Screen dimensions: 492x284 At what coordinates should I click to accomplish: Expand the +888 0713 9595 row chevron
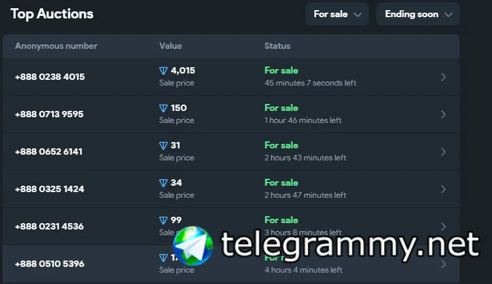443,115
